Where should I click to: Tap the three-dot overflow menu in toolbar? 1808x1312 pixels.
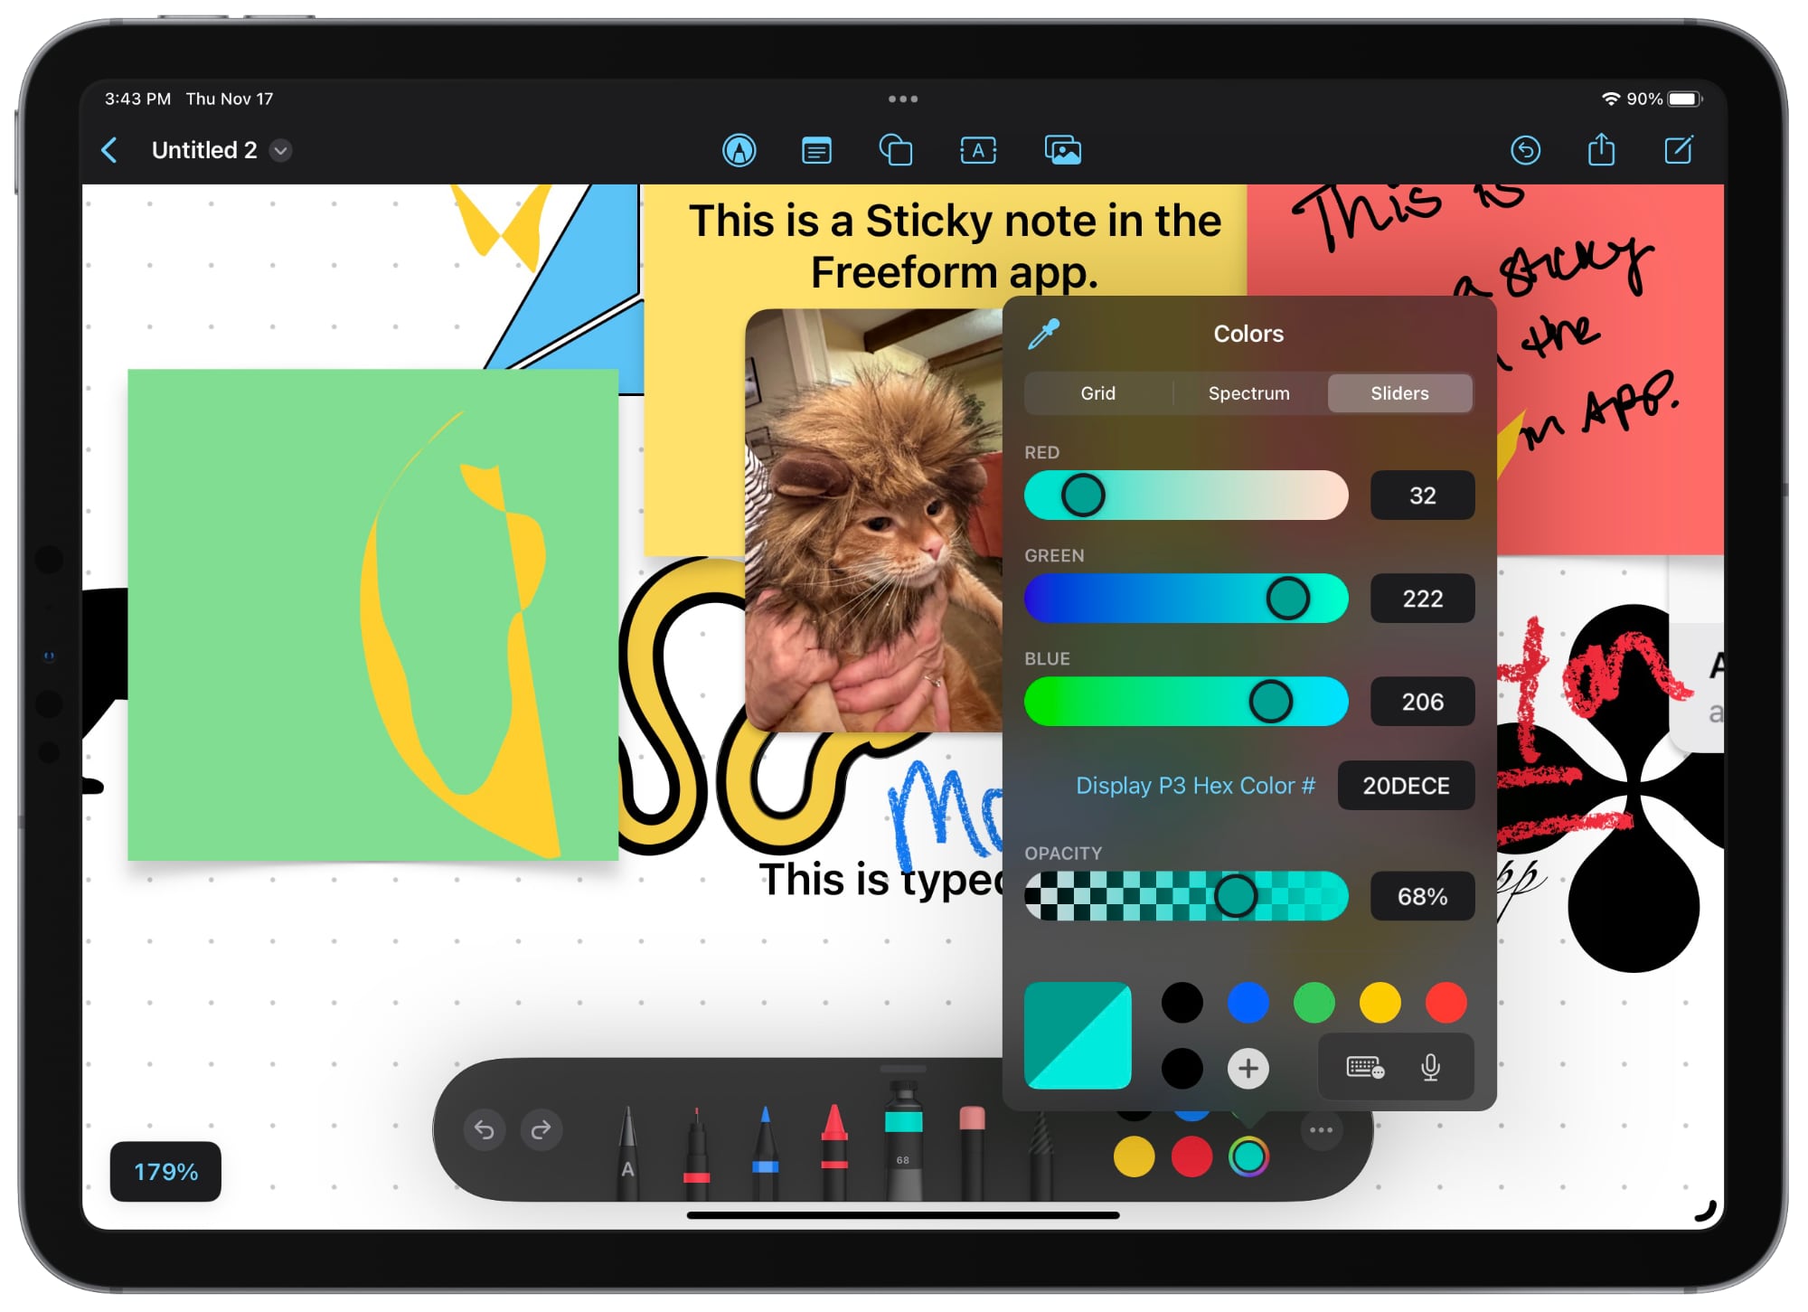(x=1320, y=1129)
